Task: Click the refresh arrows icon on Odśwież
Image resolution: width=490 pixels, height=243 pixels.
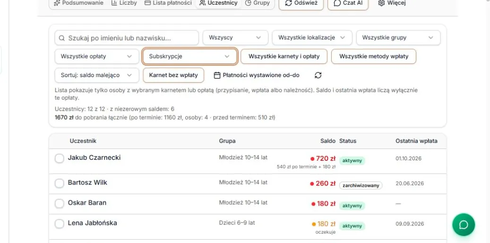Action: (x=288, y=3)
